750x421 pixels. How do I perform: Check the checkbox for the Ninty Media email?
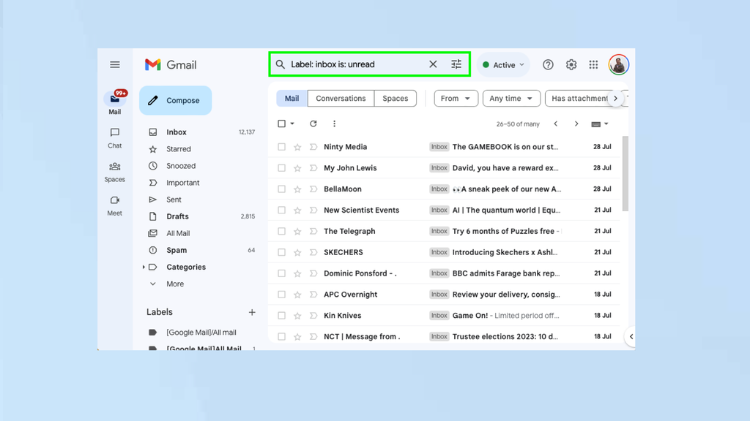tap(282, 146)
